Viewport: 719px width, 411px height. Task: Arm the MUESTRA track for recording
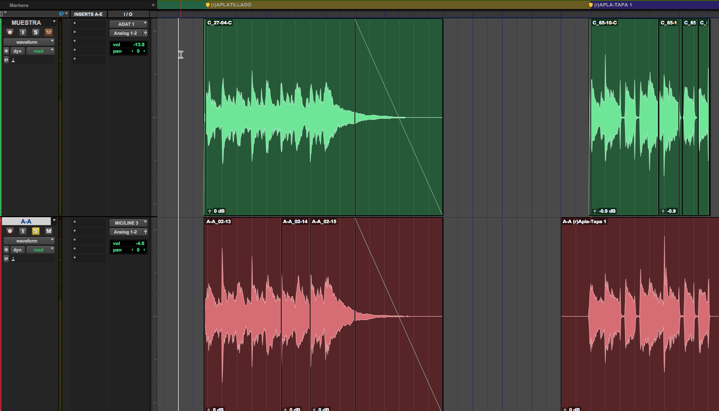tap(9, 32)
